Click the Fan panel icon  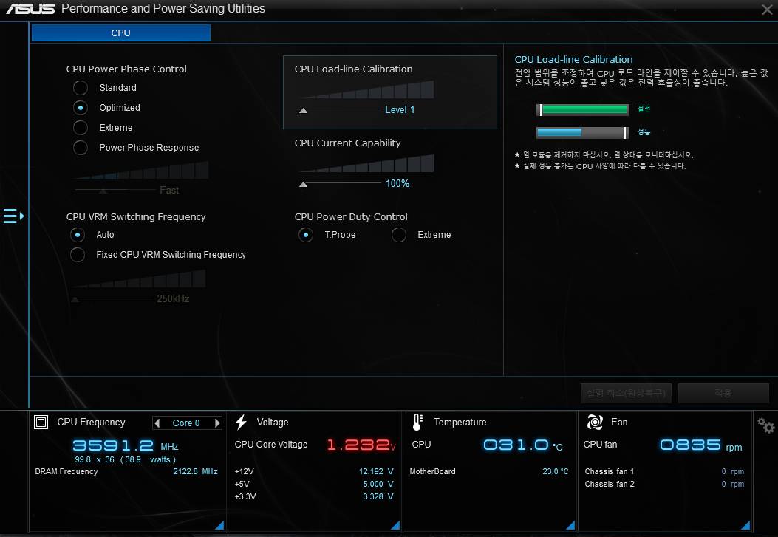pos(595,422)
